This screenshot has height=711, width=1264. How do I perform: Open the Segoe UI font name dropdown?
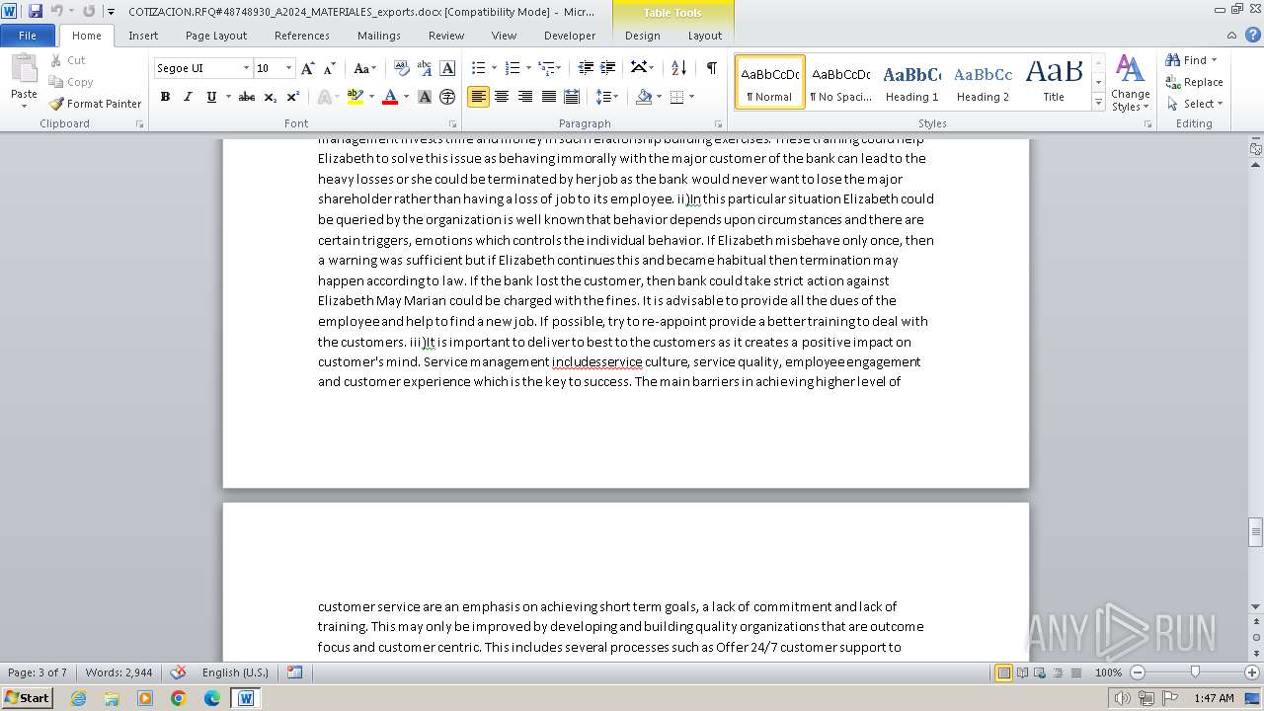[x=246, y=68]
